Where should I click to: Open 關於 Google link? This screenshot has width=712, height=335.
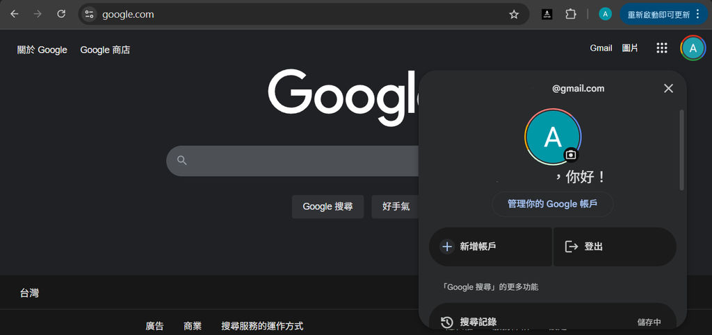click(x=42, y=50)
